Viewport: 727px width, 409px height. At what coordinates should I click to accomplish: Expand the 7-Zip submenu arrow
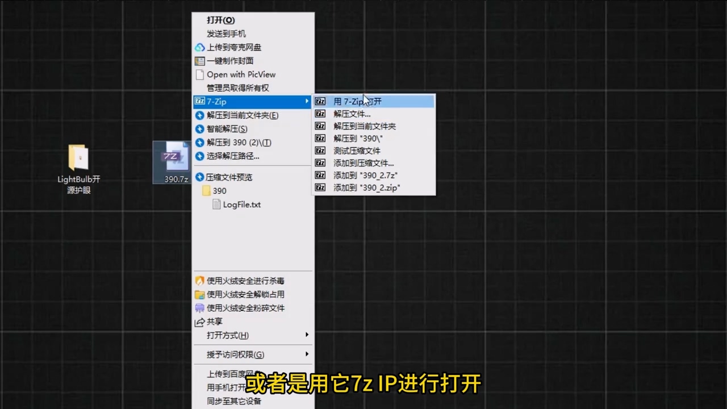(307, 101)
